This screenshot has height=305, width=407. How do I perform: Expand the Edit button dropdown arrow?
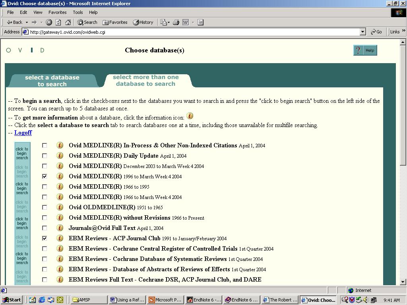[193, 23]
